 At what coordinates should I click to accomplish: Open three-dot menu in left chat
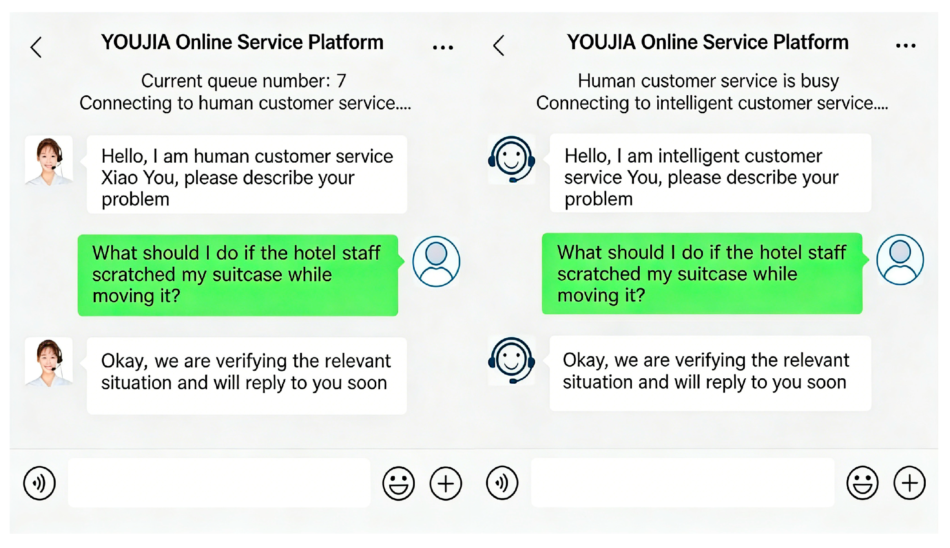tap(443, 47)
